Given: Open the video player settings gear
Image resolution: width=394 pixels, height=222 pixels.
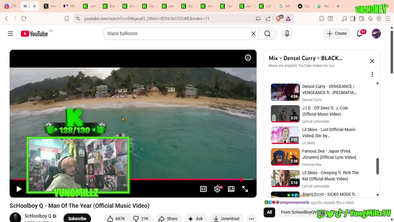Looking at the screenshot, I should coord(217,189).
